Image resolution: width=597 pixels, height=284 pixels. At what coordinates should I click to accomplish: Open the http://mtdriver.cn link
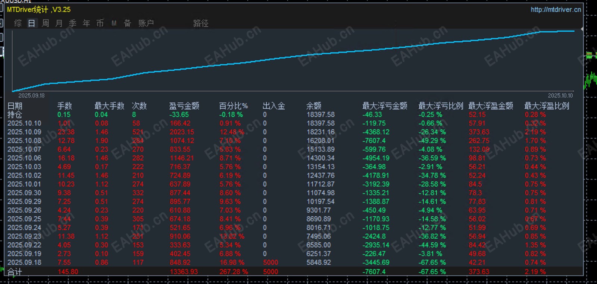pyautogui.click(x=556, y=10)
